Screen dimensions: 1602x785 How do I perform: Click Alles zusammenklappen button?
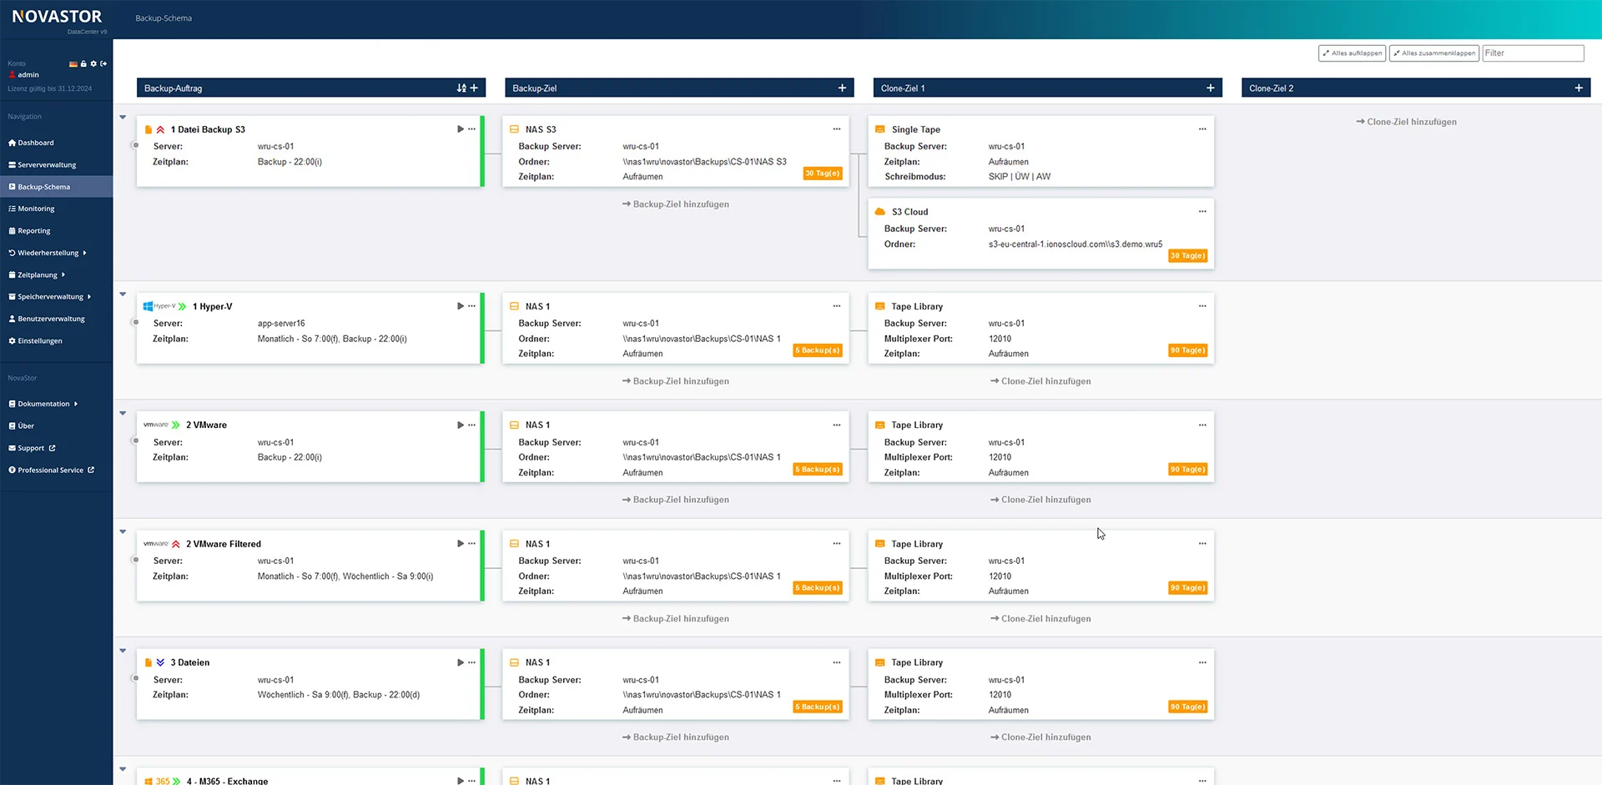point(1433,53)
